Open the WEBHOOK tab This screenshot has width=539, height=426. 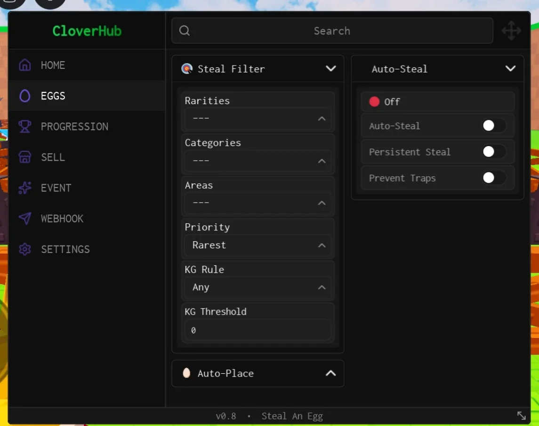tap(87, 218)
